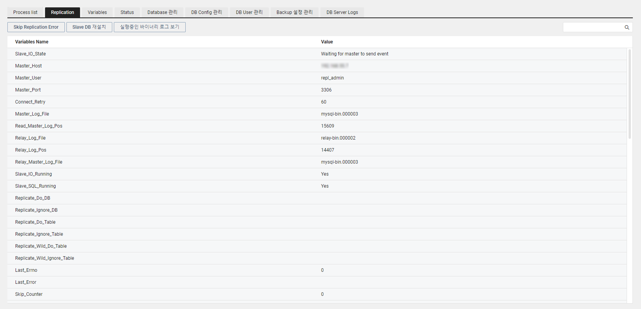
Task: Select the Replicate_Ignore_DB row name
Action: [x=36, y=210]
